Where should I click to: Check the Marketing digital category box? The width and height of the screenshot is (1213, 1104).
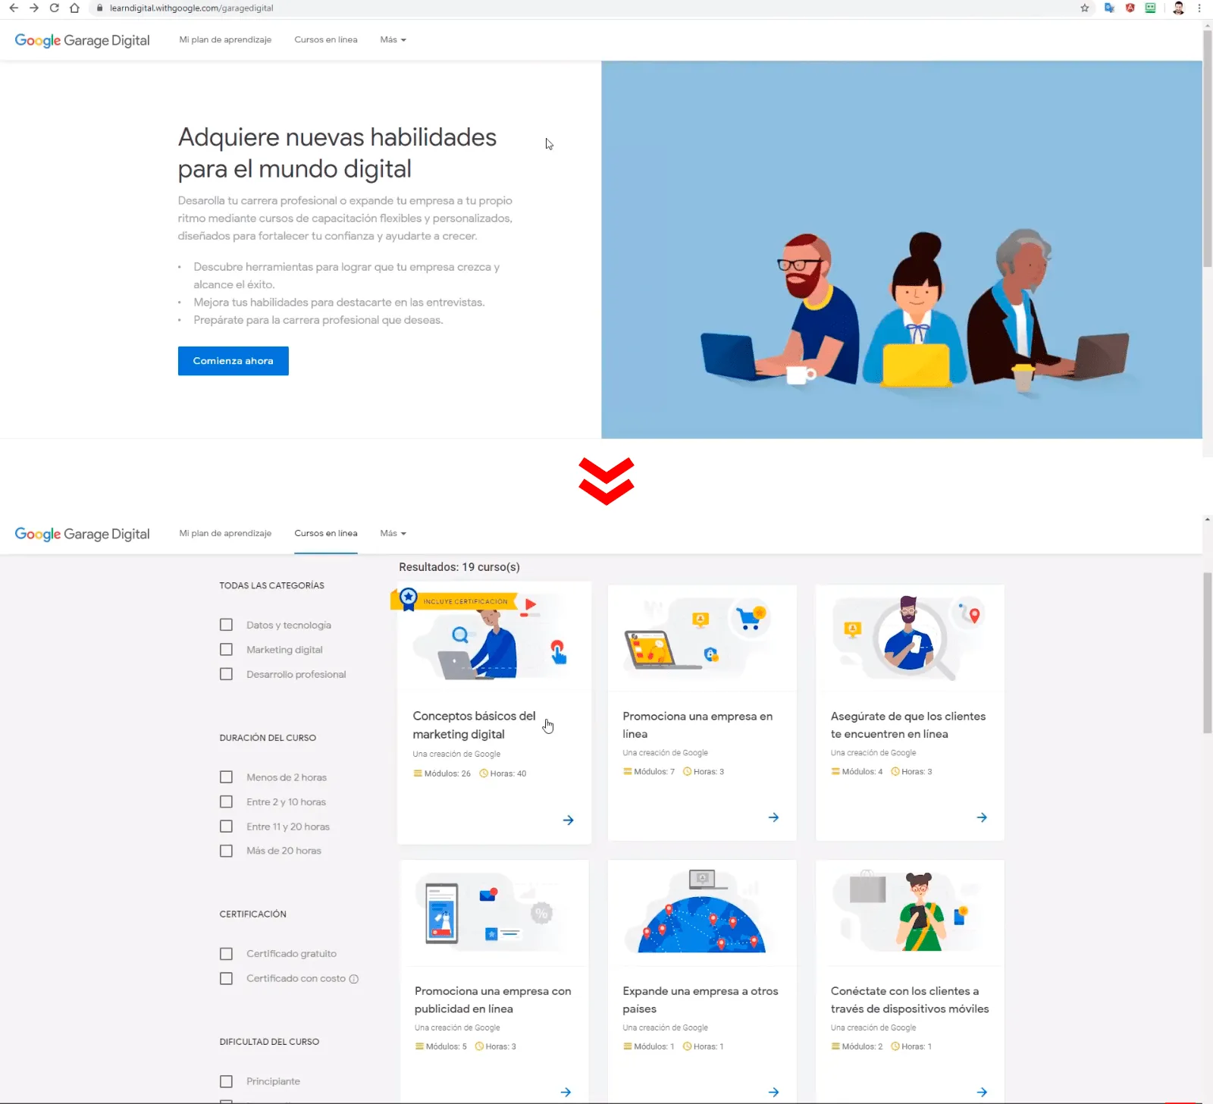pos(226,650)
